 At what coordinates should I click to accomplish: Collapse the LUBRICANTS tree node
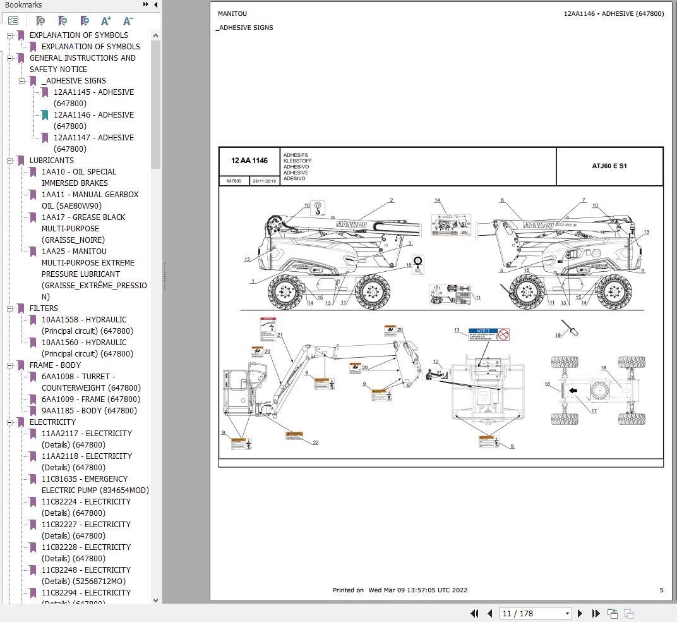click(x=9, y=161)
